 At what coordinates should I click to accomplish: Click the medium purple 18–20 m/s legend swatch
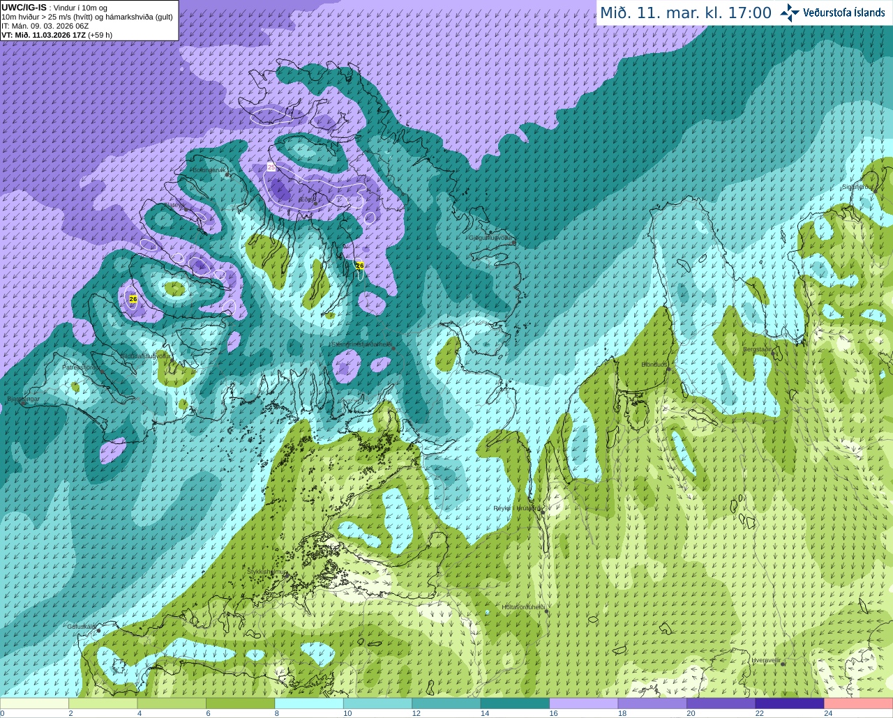(x=652, y=703)
